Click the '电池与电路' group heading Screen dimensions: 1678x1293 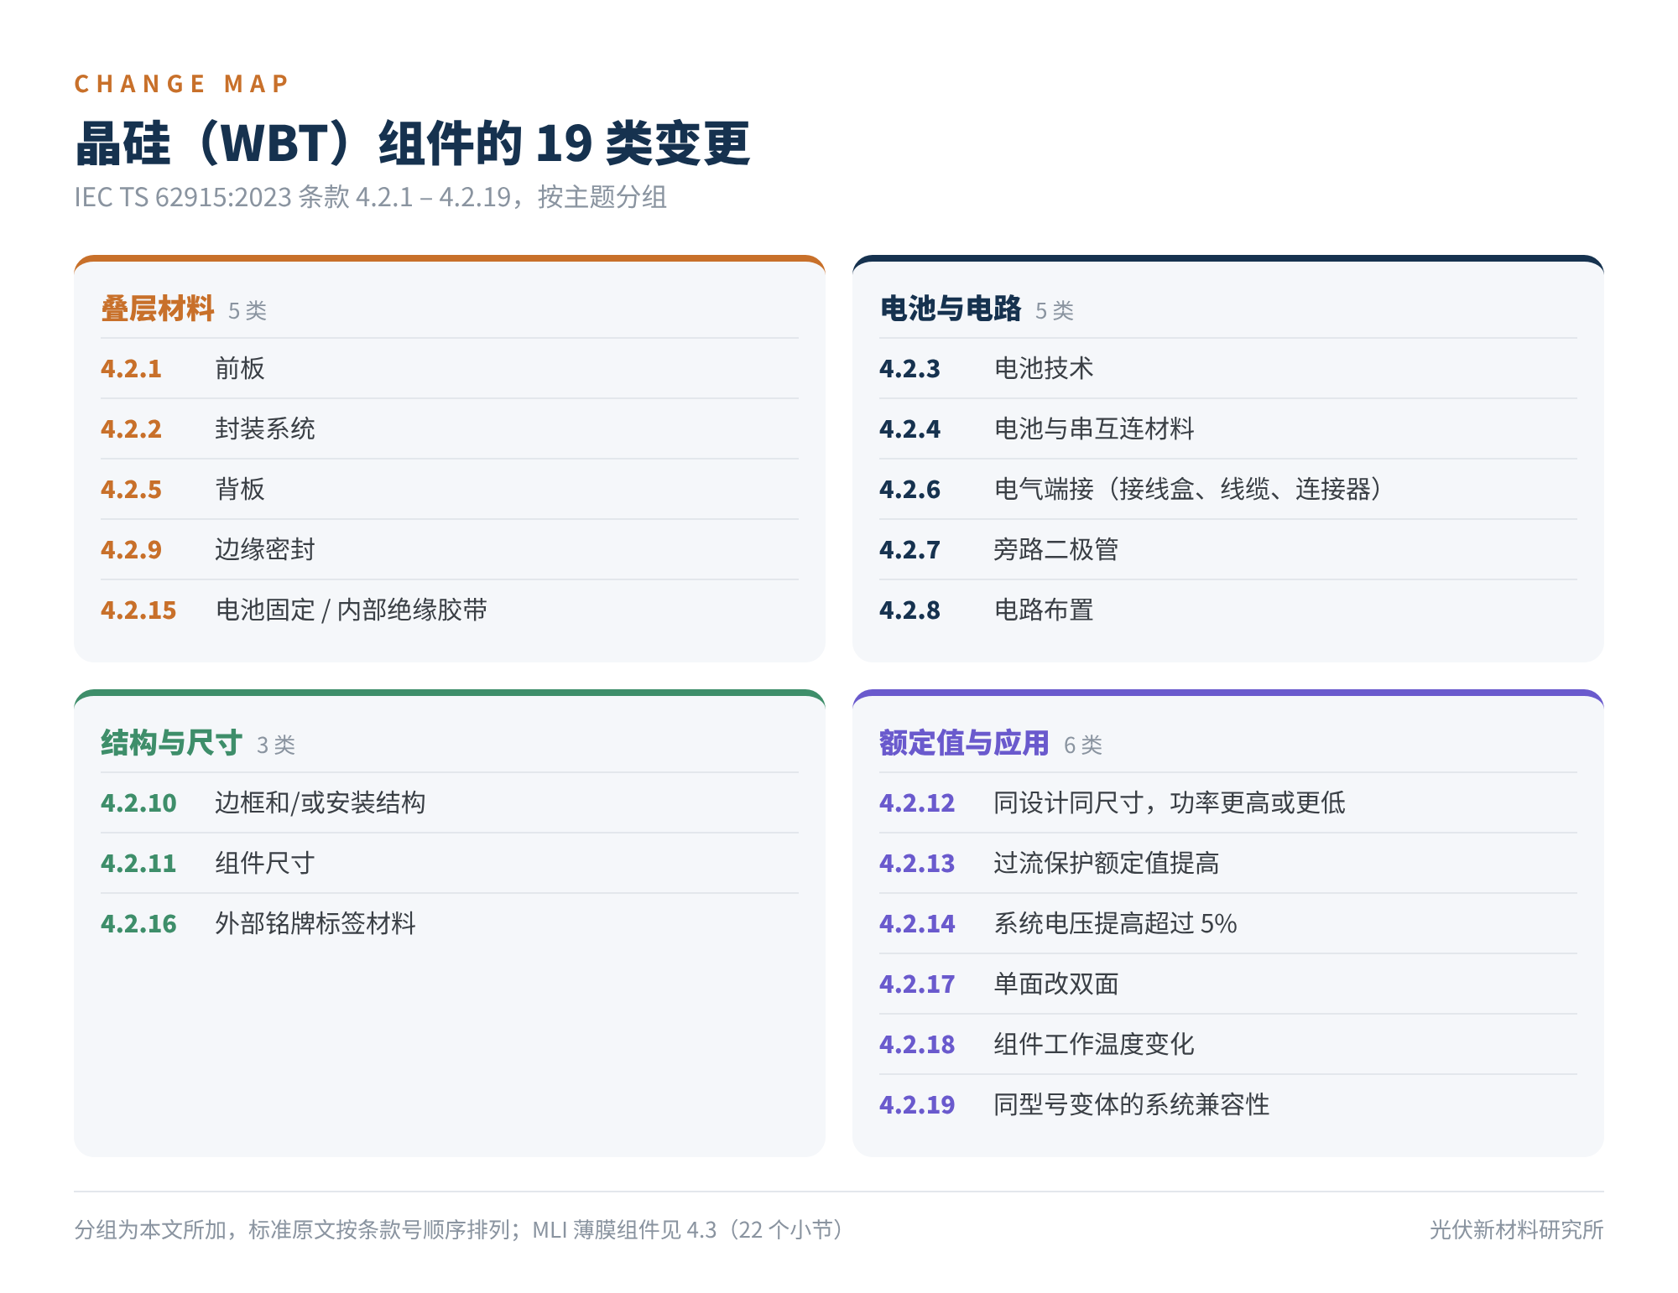point(950,309)
